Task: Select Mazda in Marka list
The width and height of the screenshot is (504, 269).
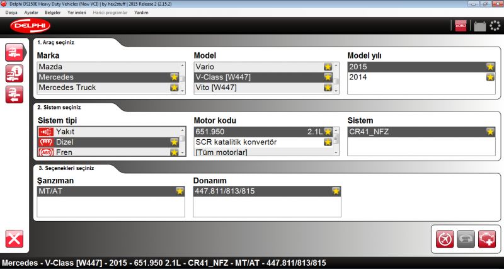Action: tap(108, 67)
